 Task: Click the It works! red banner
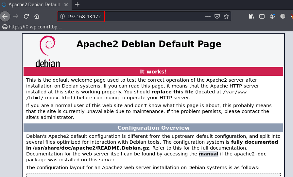tap(153, 72)
